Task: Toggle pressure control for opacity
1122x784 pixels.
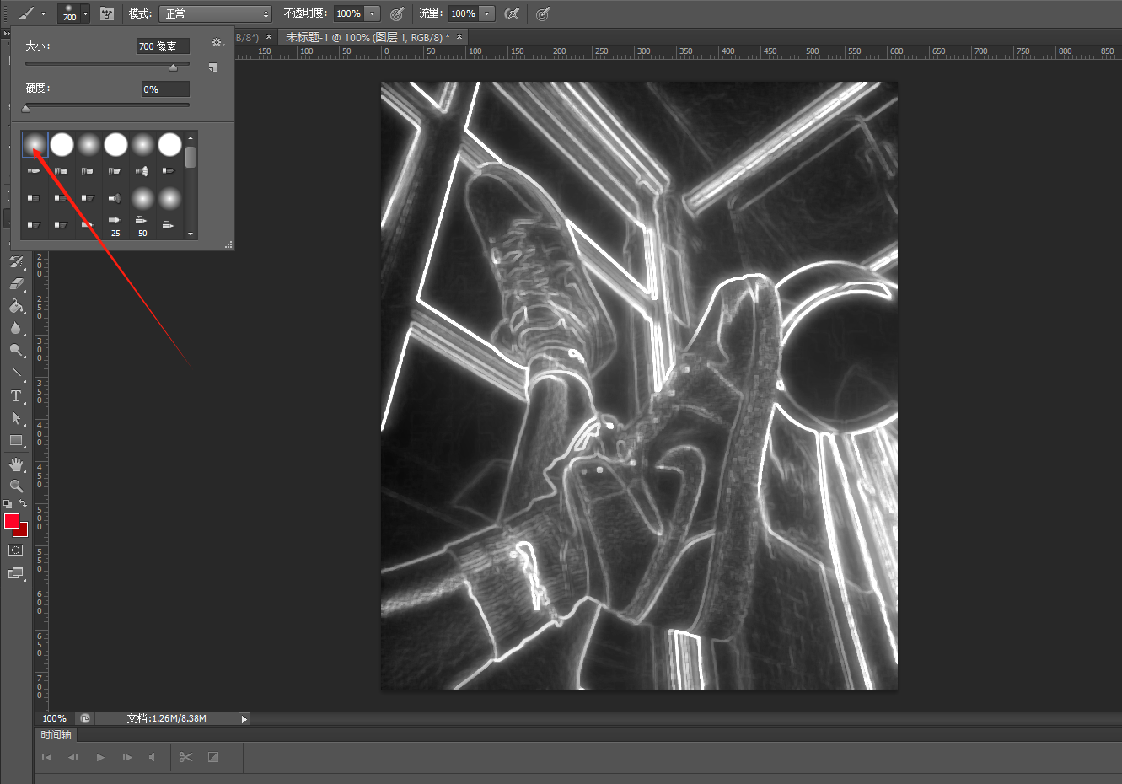Action: click(397, 13)
